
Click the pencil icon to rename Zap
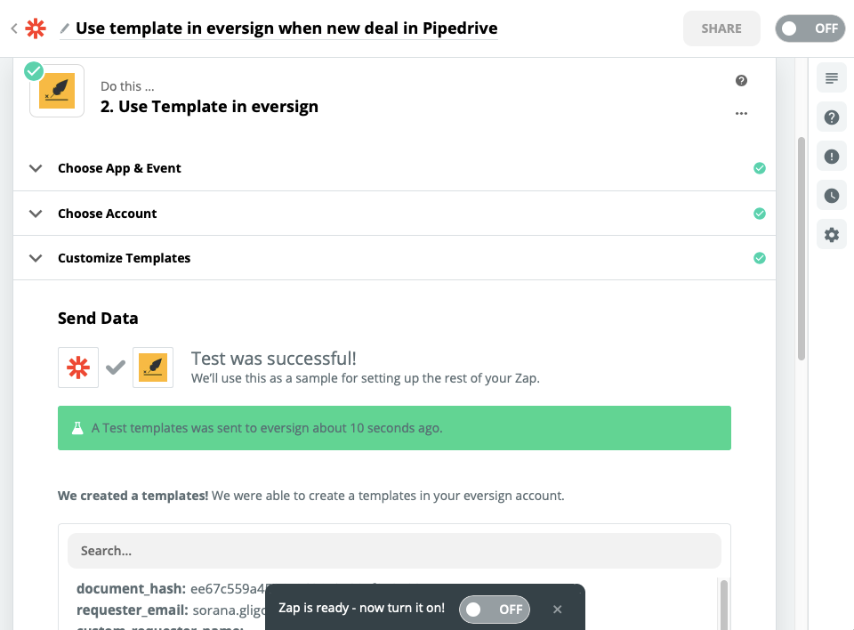point(64,28)
